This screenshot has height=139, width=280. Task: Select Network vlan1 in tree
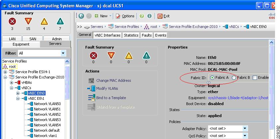point(46,136)
